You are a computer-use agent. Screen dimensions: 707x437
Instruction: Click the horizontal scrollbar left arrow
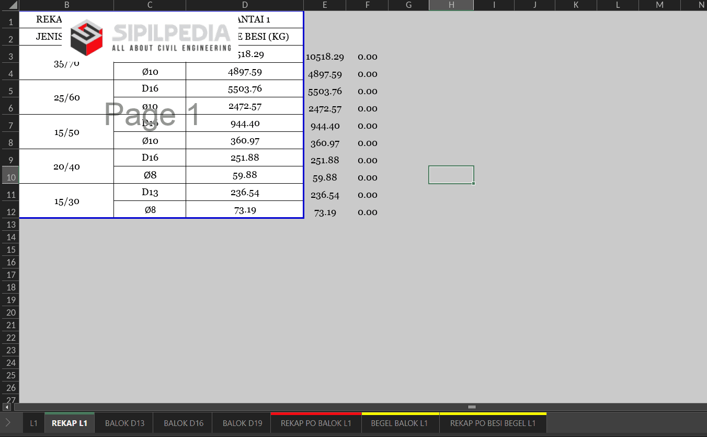(x=7, y=407)
